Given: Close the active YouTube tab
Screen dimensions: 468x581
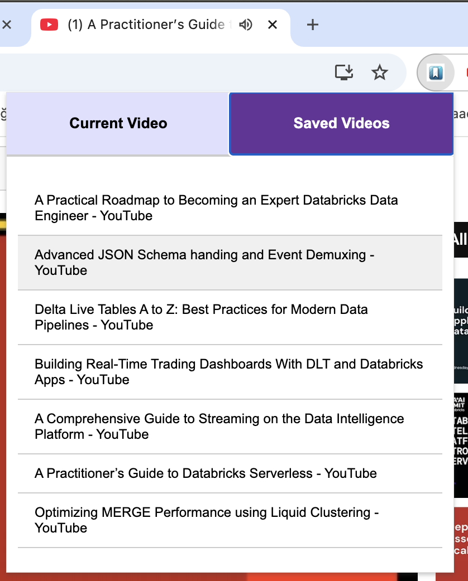Looking at the screenshot, I should pyautogui.click(x=272, y=25).
